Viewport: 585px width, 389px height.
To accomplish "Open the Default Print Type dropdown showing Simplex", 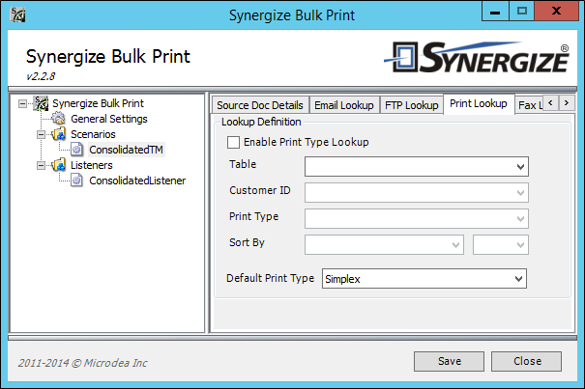I will click(x=424, y=279).
